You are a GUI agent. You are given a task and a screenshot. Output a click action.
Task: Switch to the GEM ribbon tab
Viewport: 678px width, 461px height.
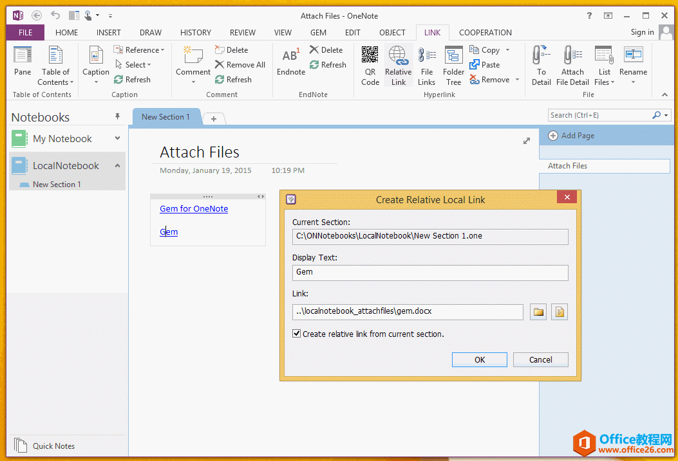click(318, 33)
